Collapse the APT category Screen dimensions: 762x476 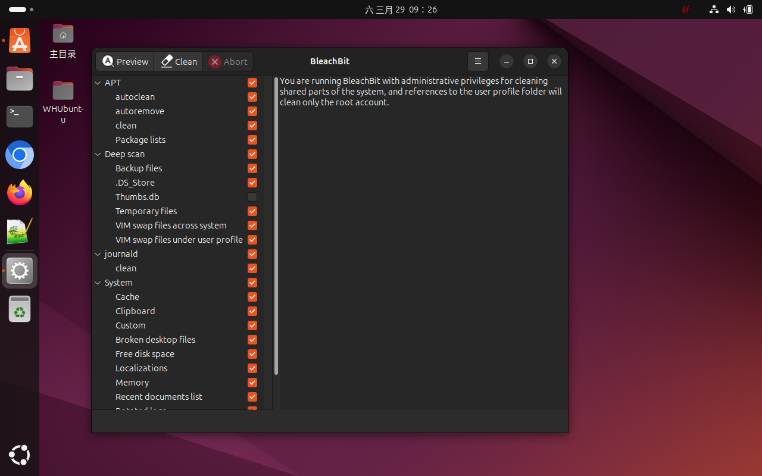pos(98,83)
